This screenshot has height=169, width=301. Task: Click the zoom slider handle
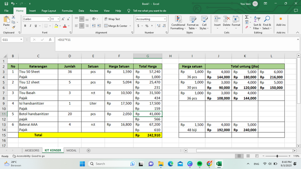[277, 156]
